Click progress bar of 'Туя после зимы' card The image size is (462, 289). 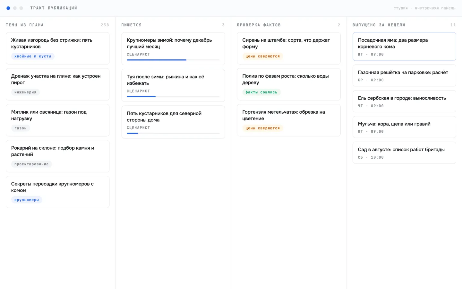(x=173, y=96)
